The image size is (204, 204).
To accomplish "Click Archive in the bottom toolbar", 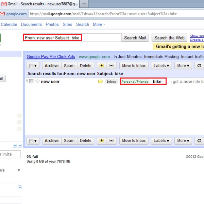I will 52,141.
